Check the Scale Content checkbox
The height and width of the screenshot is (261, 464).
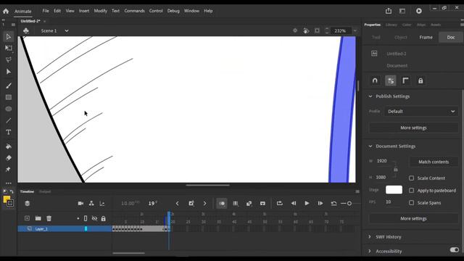411,178
